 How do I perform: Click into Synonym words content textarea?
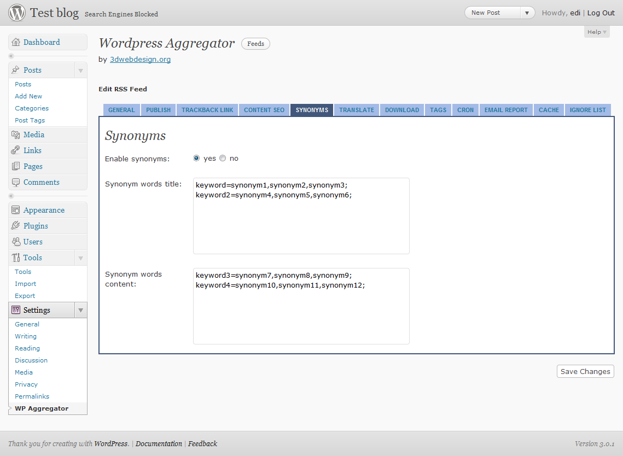coord(301,306)
